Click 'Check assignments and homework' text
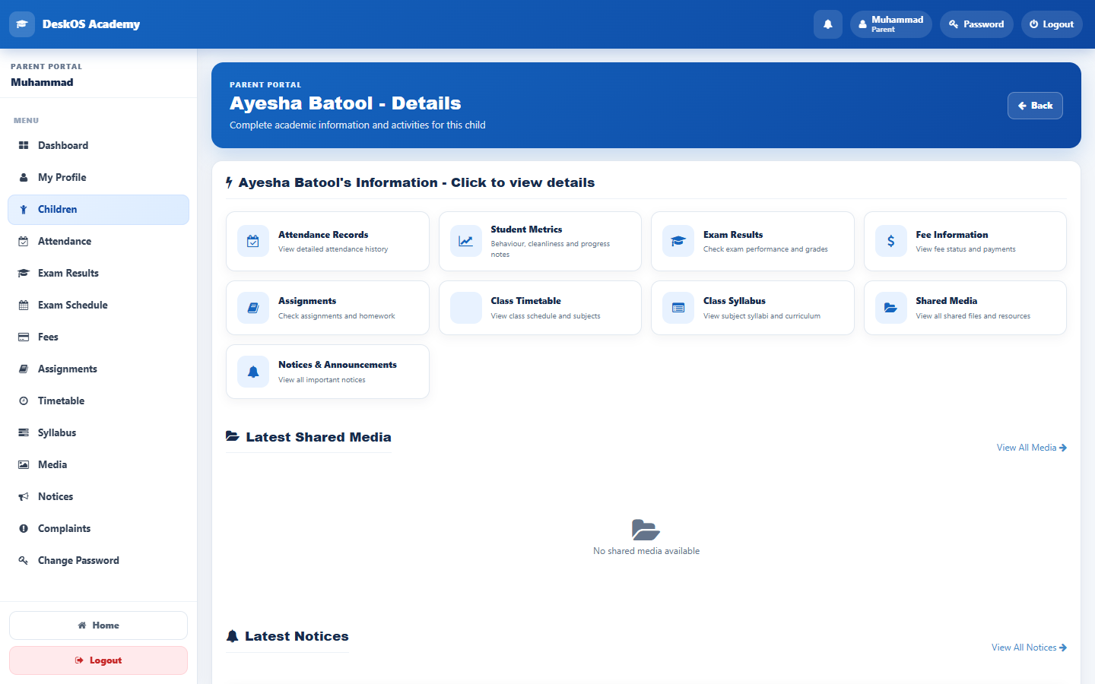1095x684 pixels. tap(337, 316)
